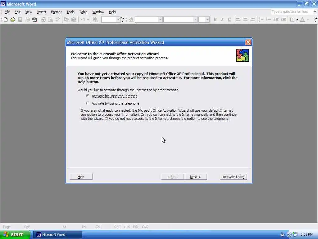Open the Font Size combo box
This screenshot has width=318, height=239.
[204, 20]
